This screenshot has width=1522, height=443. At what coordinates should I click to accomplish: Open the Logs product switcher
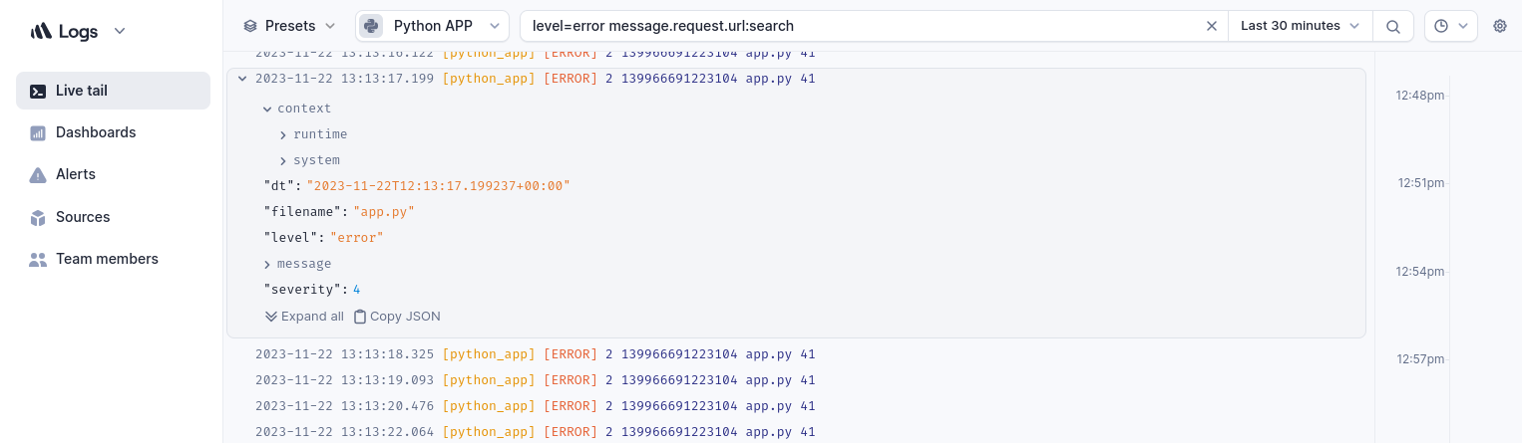(79, 31)
